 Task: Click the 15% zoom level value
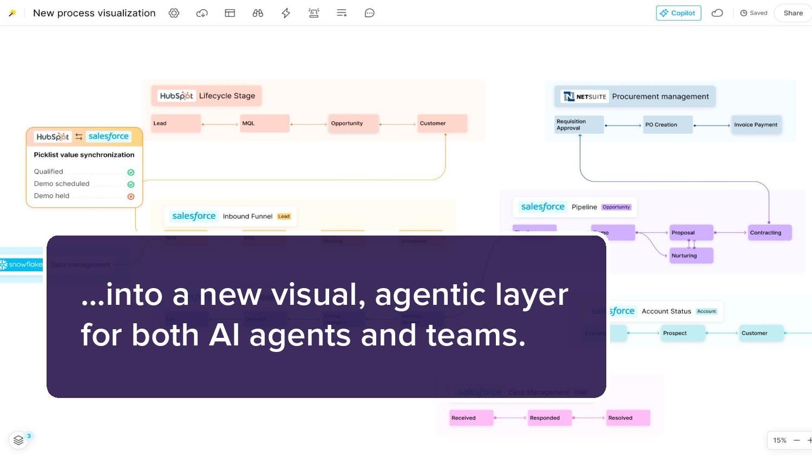click(x=780, y=440)
